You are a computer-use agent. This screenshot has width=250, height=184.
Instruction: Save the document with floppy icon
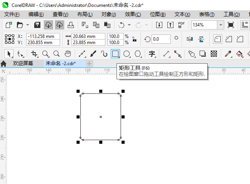(x=37, y=25)
